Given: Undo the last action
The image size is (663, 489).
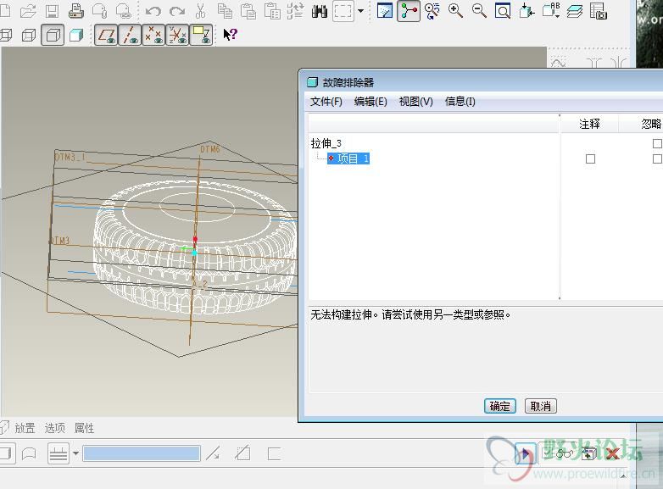Looking at the screenshot, I should [x=153, y=11].
